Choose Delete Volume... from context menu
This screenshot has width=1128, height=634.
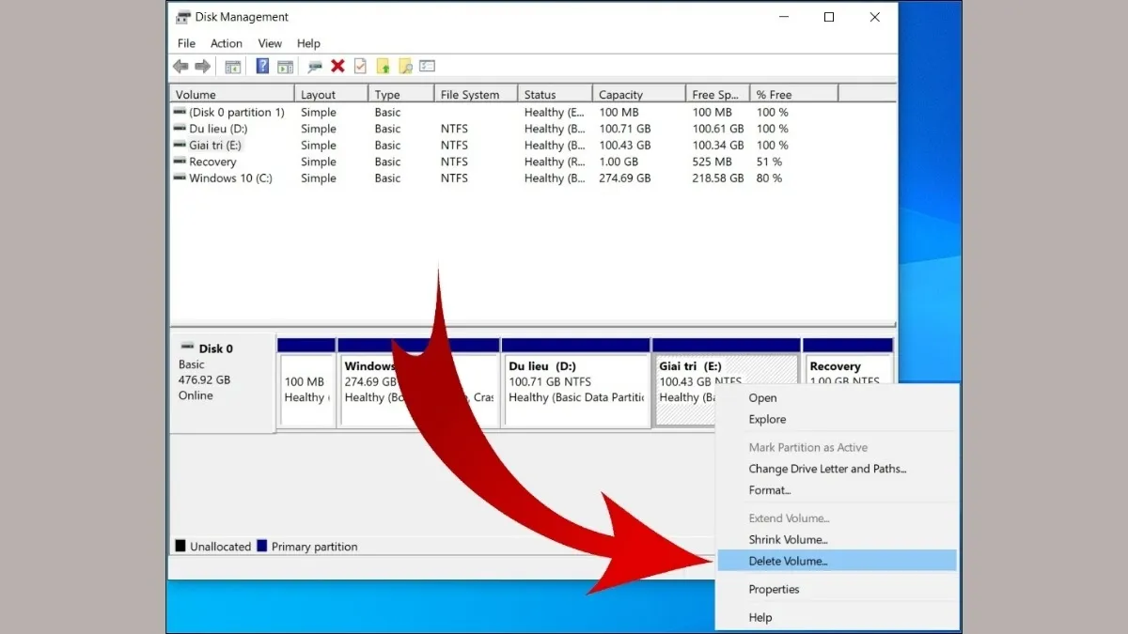tap(788, 561)
